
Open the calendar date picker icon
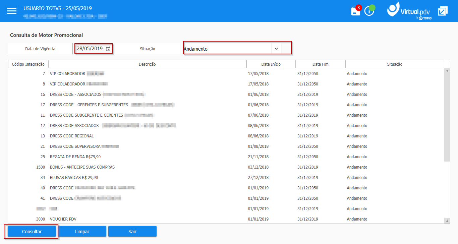(108, 49)
